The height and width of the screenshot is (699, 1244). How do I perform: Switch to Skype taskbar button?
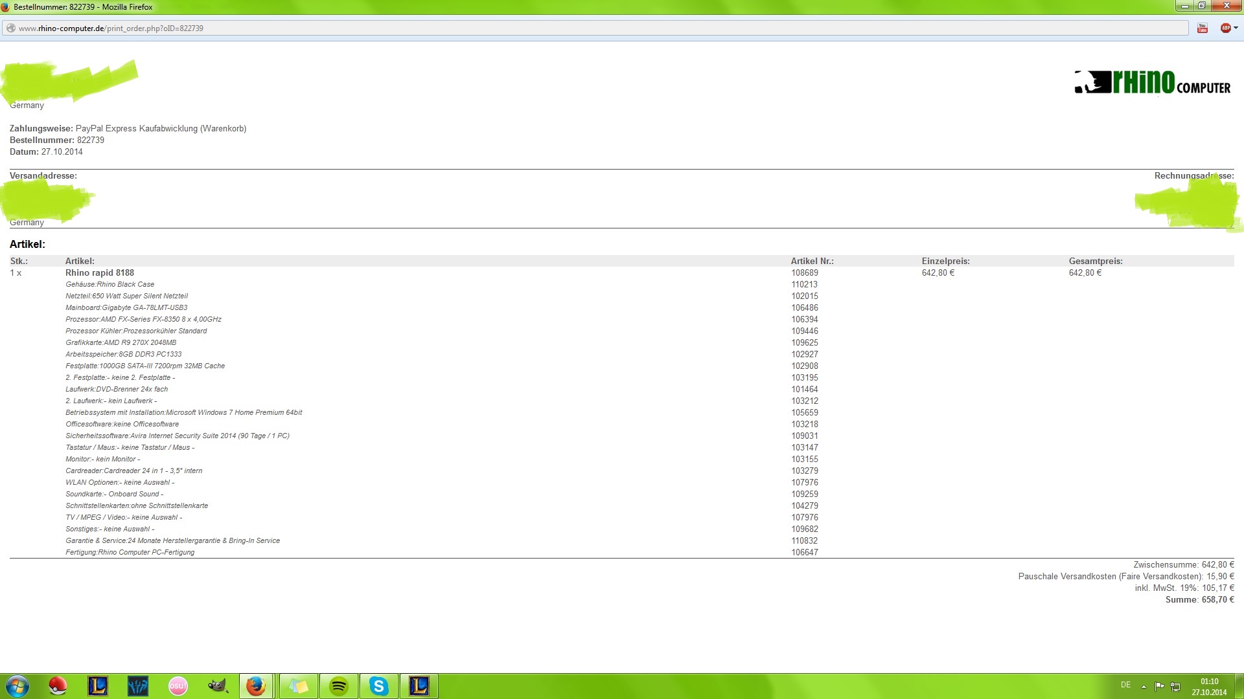coord(379,686)
